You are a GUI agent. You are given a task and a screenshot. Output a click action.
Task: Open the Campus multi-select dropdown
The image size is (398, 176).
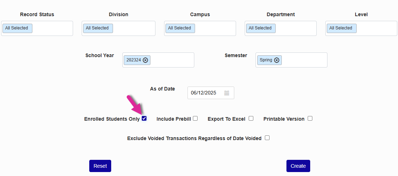click(x=214, y=28)
